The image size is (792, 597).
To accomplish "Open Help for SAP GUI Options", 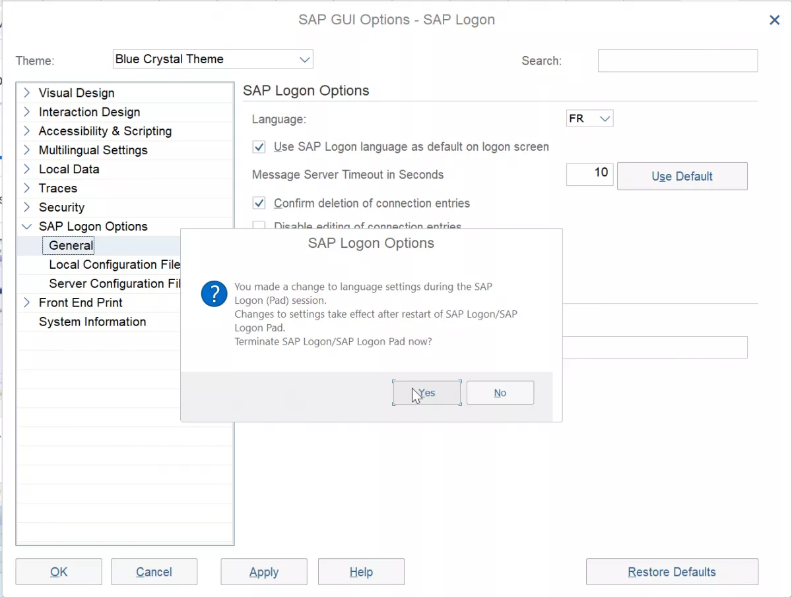I will coord(361,572).
